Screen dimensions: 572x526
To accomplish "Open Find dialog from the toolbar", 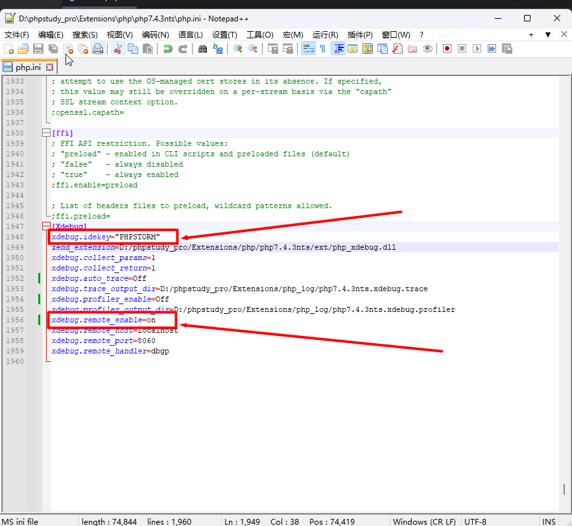I will pyautogui.click(x=204, y=49).
